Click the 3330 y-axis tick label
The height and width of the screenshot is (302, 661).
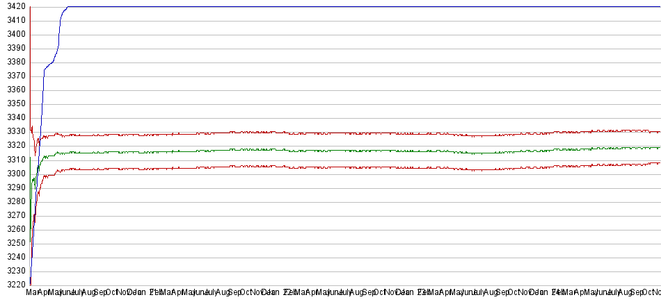(13, 131)
